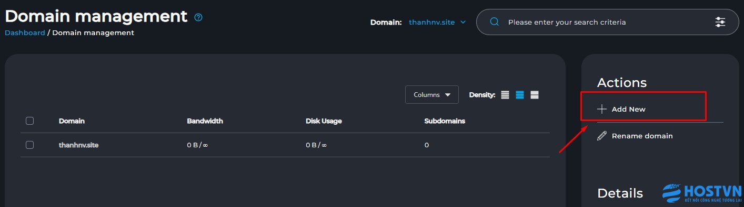Go to Dashboard breadcrumb link
This screenshot has height=207, width=744.
[25, 32]
